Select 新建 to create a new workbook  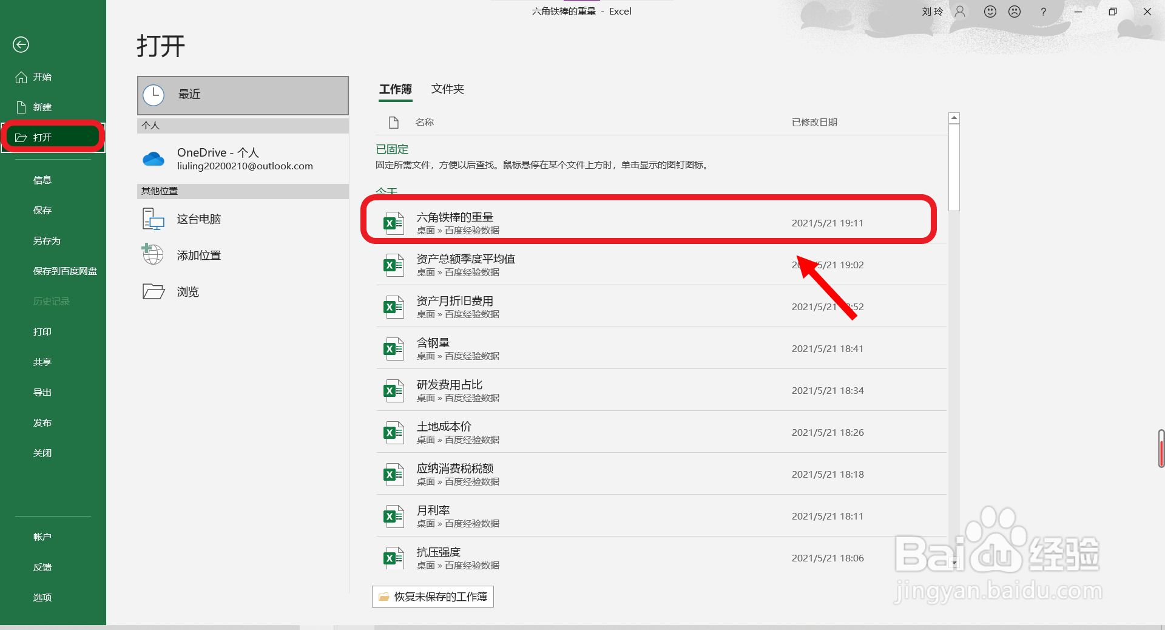[42, 107]
